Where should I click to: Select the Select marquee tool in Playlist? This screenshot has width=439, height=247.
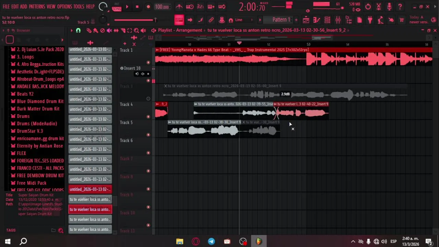click(x=130, y=31)
